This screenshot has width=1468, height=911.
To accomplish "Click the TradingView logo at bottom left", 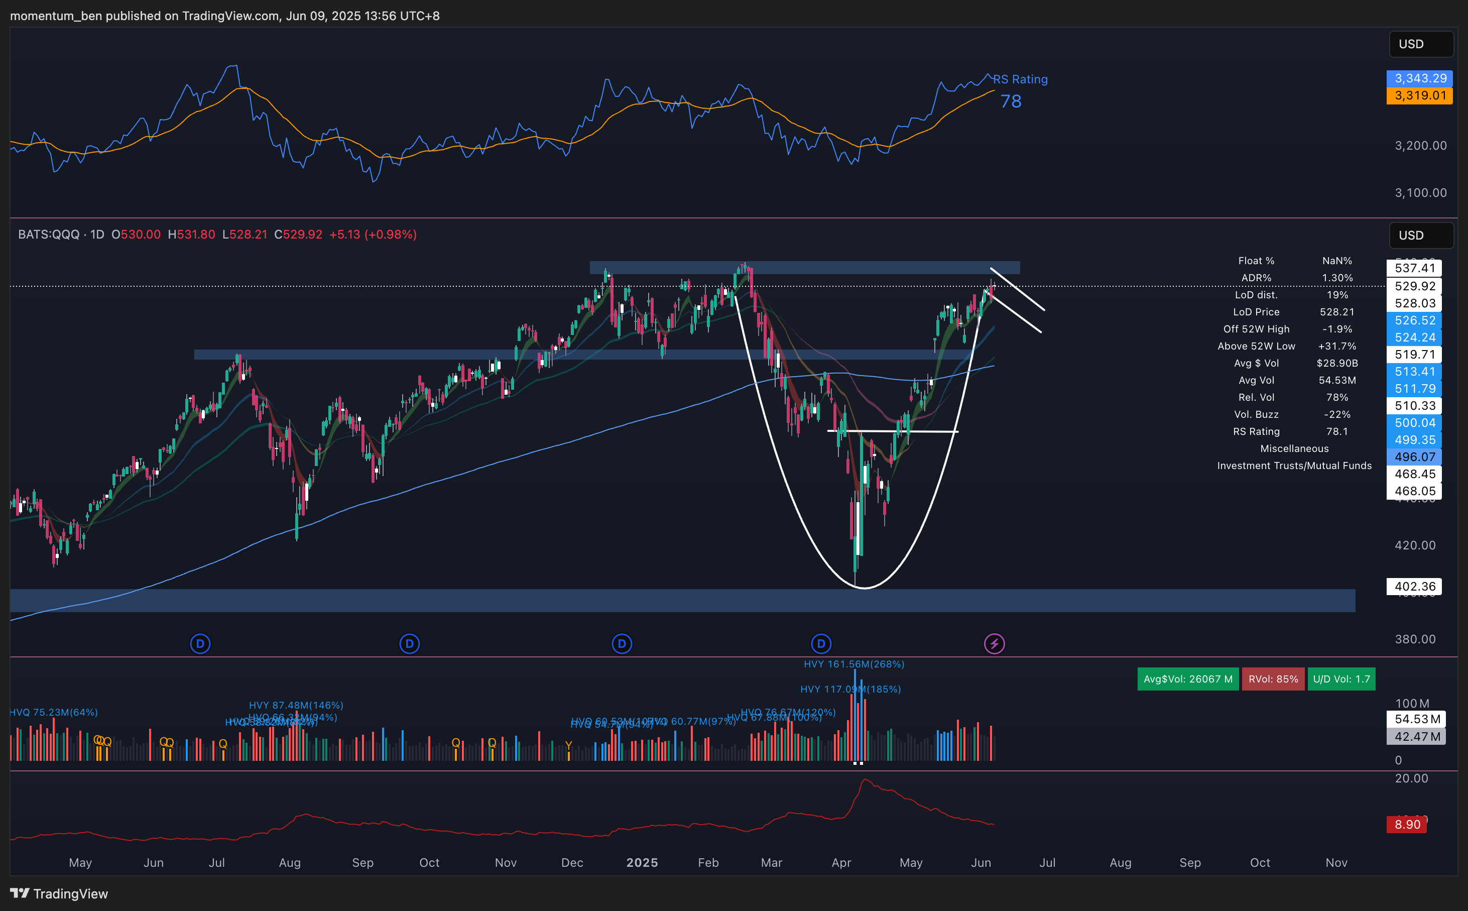I will click(59, 893).
